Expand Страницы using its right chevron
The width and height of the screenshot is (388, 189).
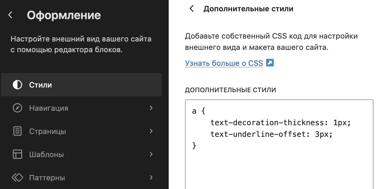151,131
